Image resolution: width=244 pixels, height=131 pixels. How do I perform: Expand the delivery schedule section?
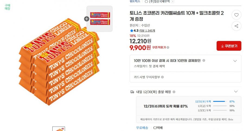pyautogui.click(x=236, y=91)
